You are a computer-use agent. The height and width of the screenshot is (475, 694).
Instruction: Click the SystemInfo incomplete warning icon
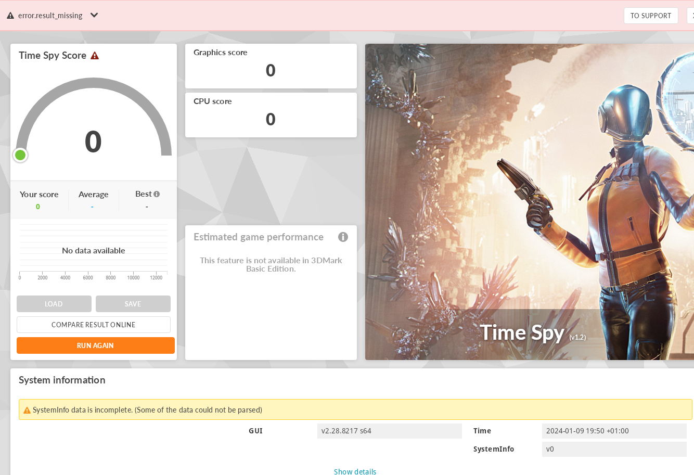coord(27,410)
